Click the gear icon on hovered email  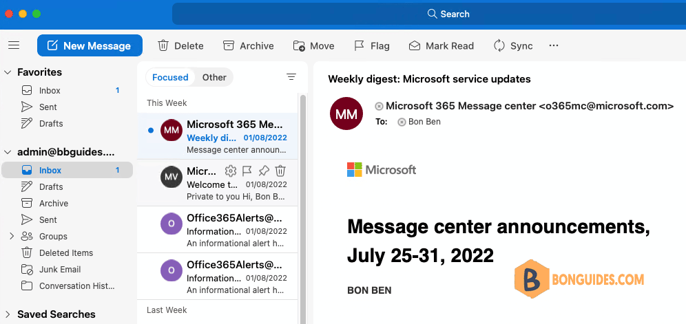(231, 171)
